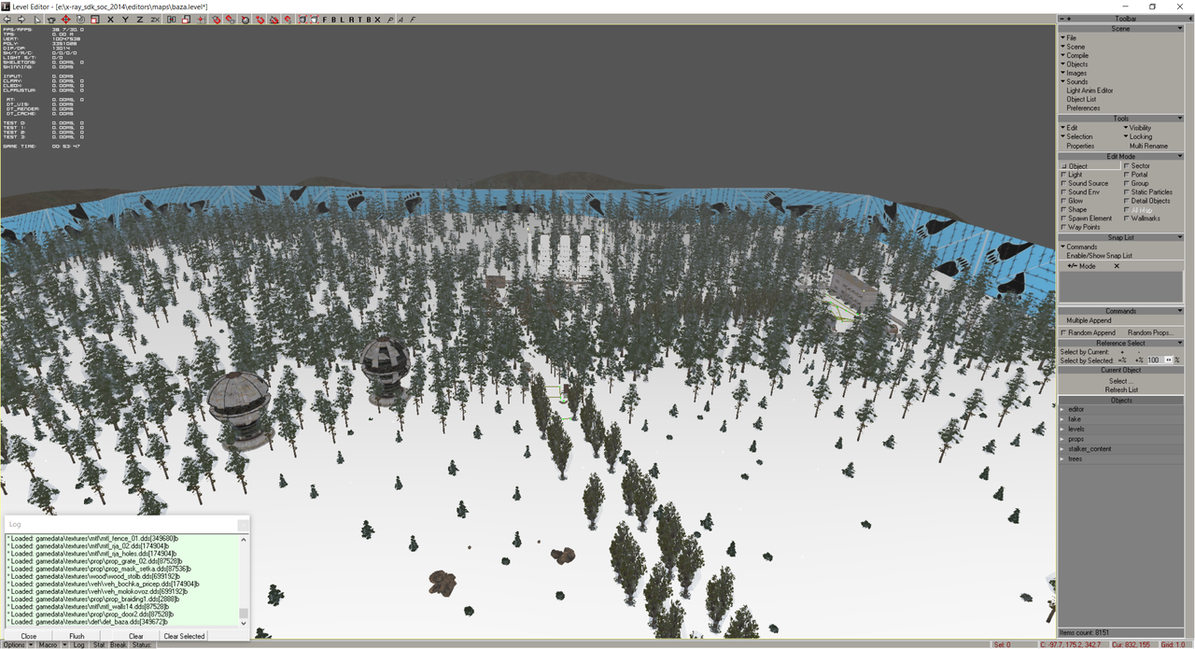Open the Compile dropdown menu
The width and height of the screenshot is (1195, 649).
click(1075, 55)
